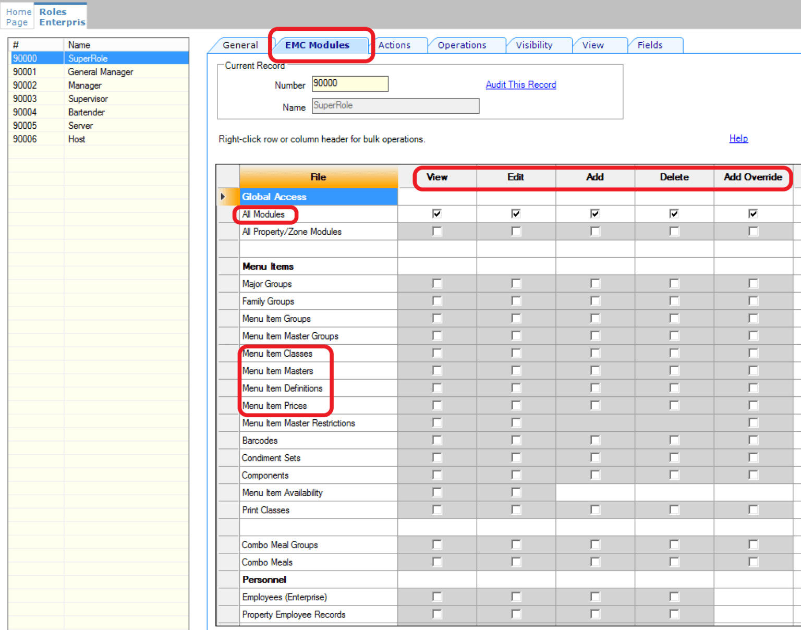Click into the Number input field
The height and width of the screenshot is (630, 801).
[x=350, y=83]
